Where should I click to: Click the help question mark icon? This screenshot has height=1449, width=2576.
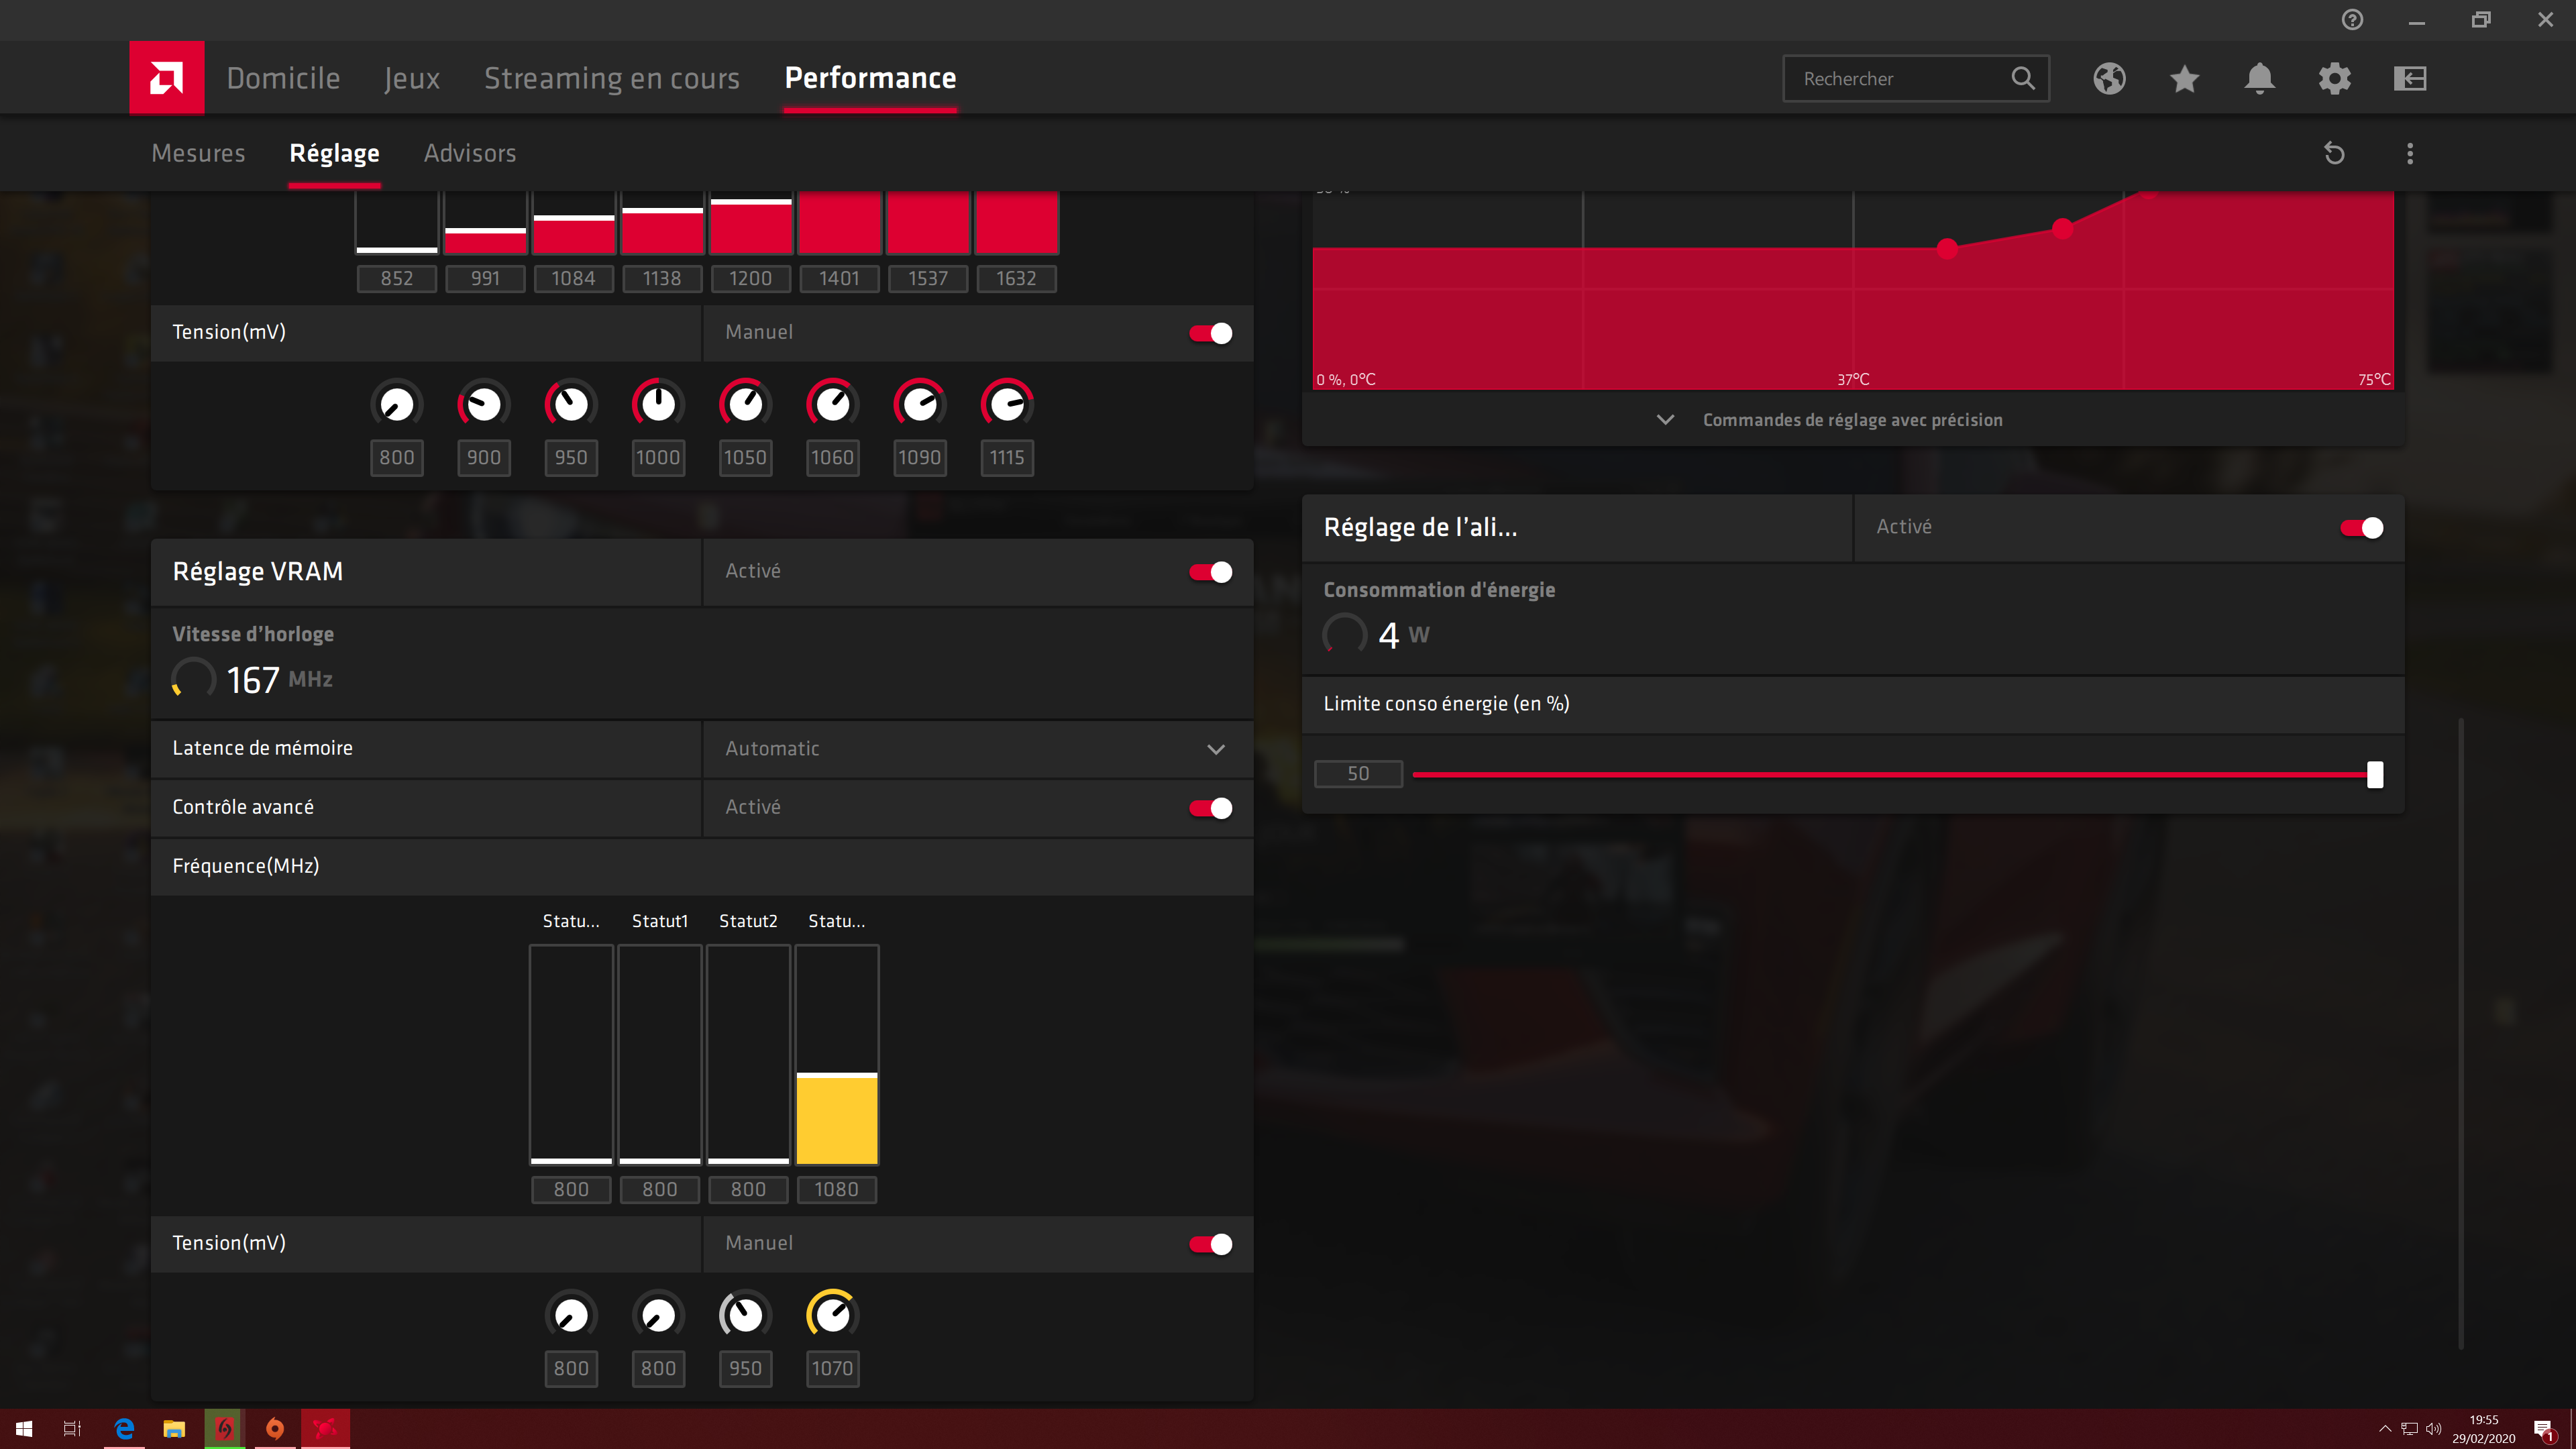(x=2352, y=20)
